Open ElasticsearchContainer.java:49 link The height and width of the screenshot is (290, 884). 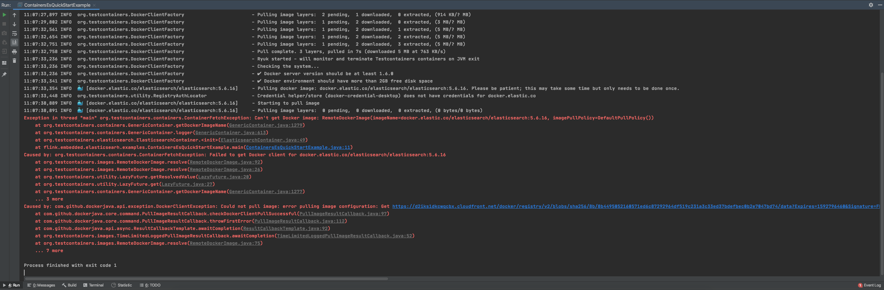pyautogui.click(x=263, y=140)
